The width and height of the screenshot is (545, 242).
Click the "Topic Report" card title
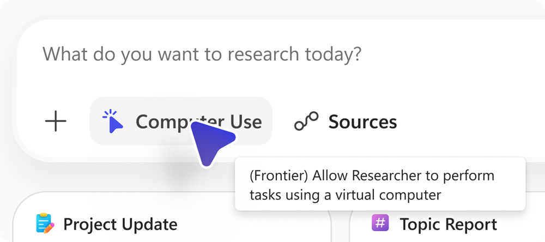[x=448, y=224]
